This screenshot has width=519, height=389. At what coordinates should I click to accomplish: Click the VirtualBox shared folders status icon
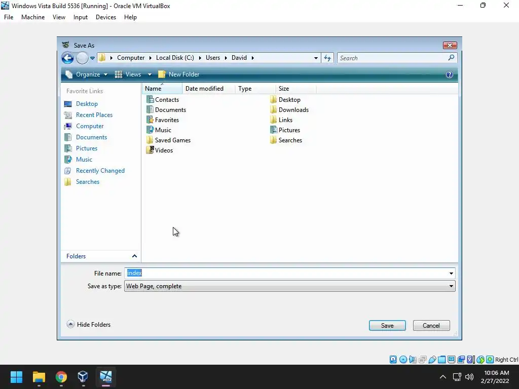441,360
